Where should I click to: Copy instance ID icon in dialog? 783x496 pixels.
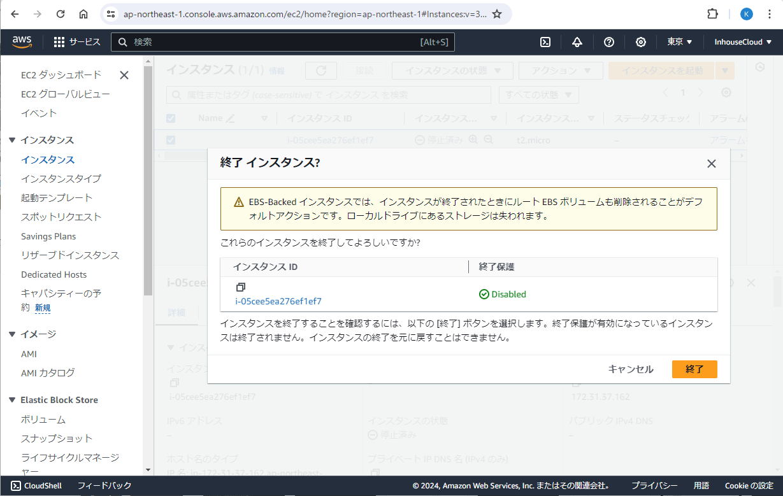[241, 287]
